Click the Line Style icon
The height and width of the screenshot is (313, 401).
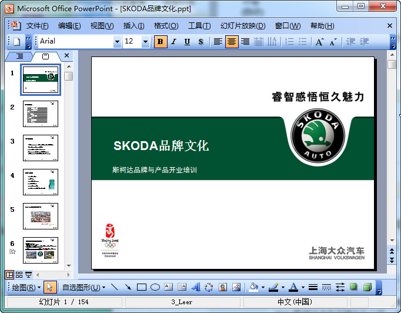tap(313, 287)
